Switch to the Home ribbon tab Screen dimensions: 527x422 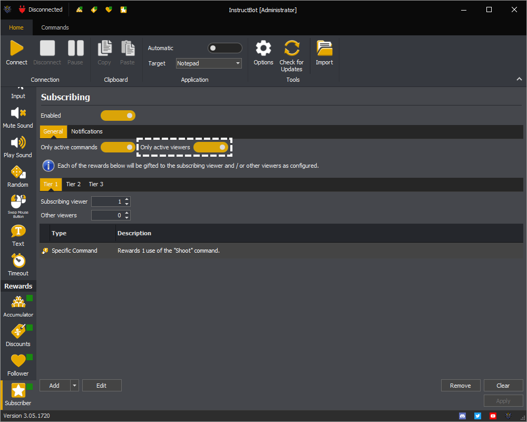pos(16,27)
